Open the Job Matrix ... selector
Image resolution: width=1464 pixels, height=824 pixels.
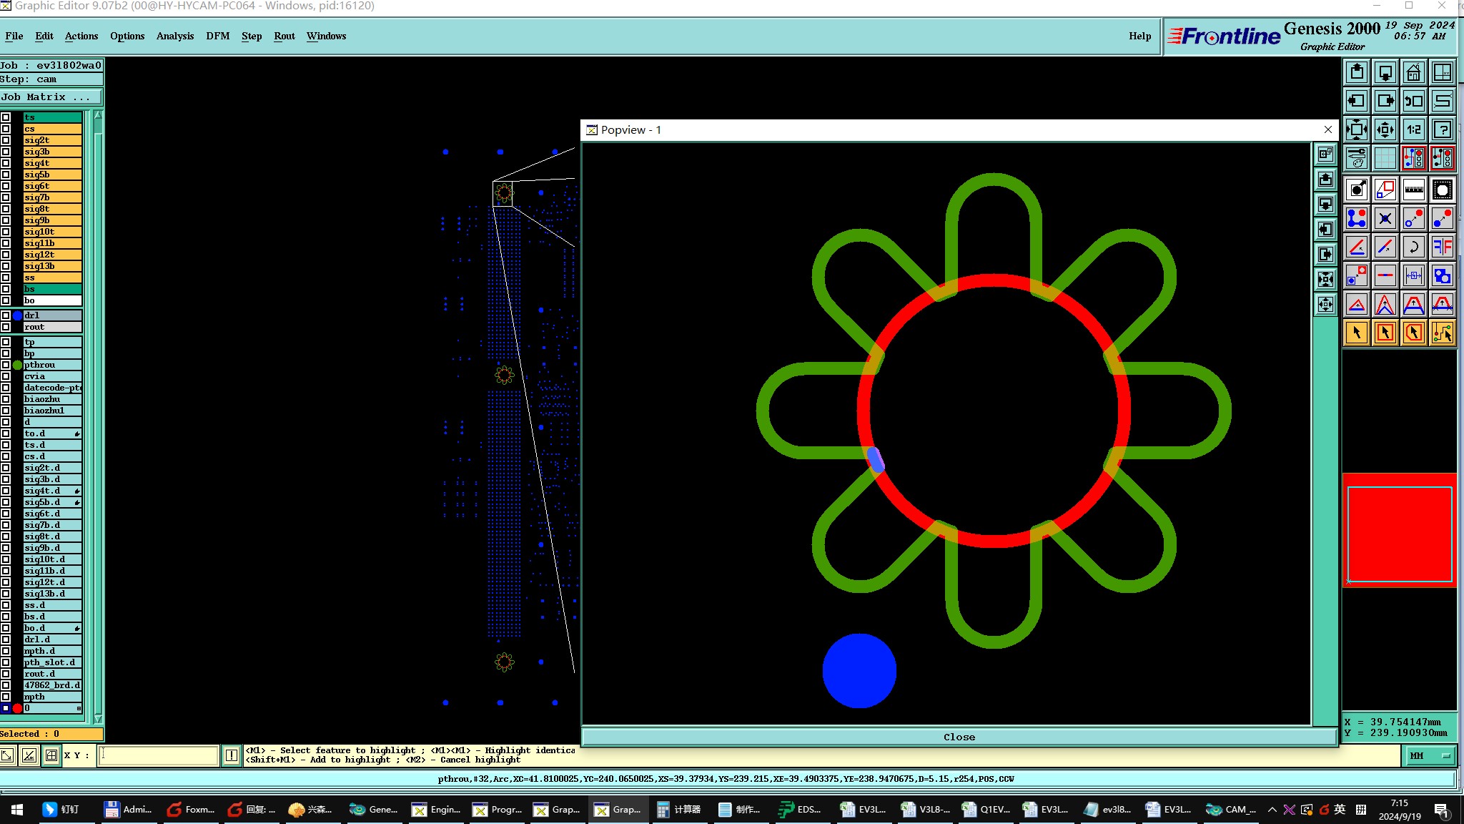51,97
